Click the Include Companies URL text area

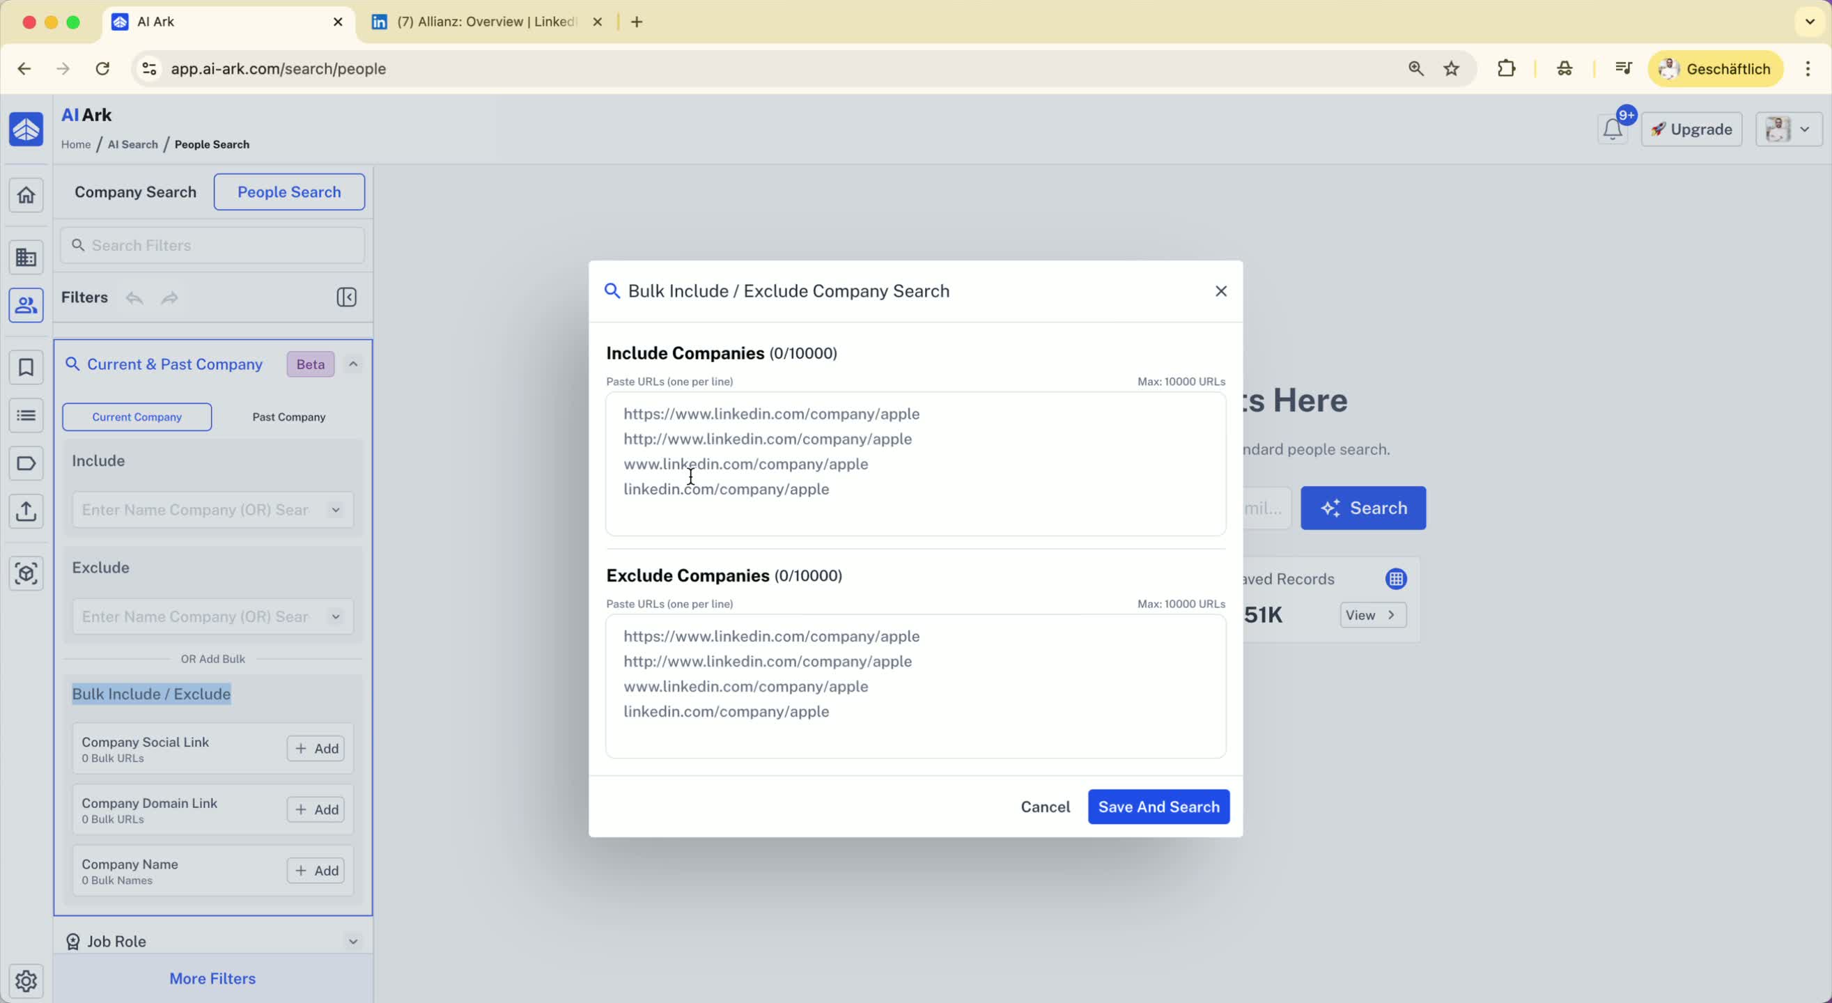[915, 464]
